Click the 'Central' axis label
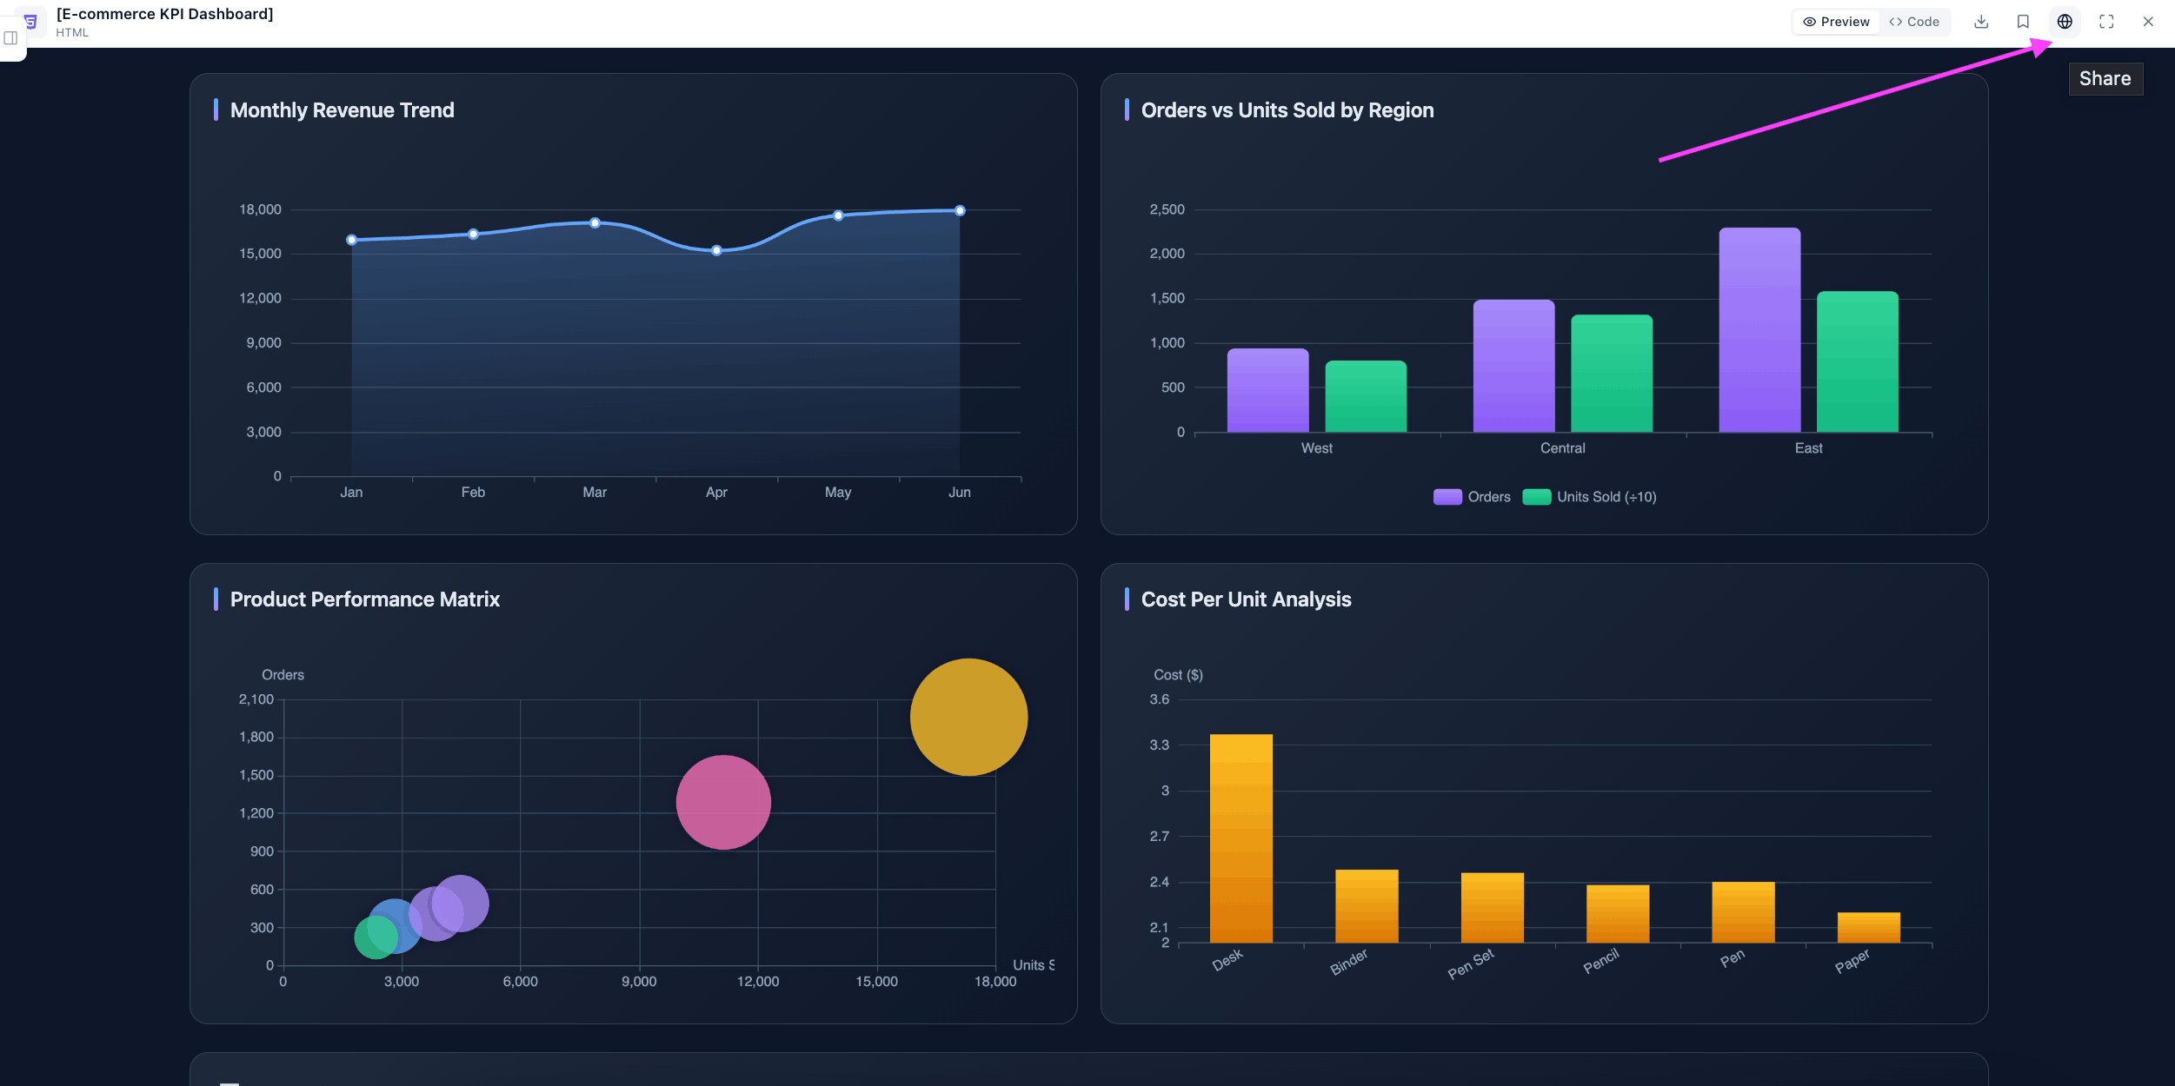 (x=1562, y=448)
